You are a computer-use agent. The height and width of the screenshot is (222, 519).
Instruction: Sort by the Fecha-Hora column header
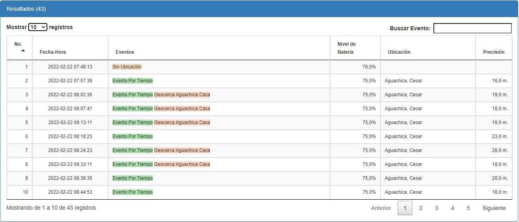tap(53, 52)
